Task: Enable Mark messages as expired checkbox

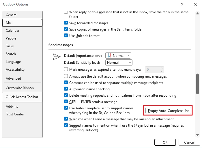Action: [66, 69]
